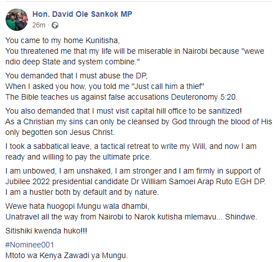Open Hon. David Ole Sankok MP profile link
This screenshot has width=279, height=262.
(x=83, y=14)
